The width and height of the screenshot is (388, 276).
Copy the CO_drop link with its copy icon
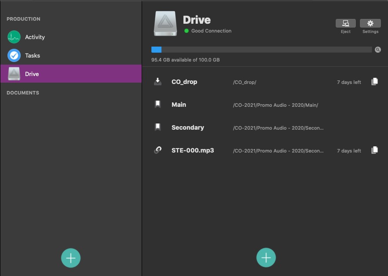click(x=374, y=82)
